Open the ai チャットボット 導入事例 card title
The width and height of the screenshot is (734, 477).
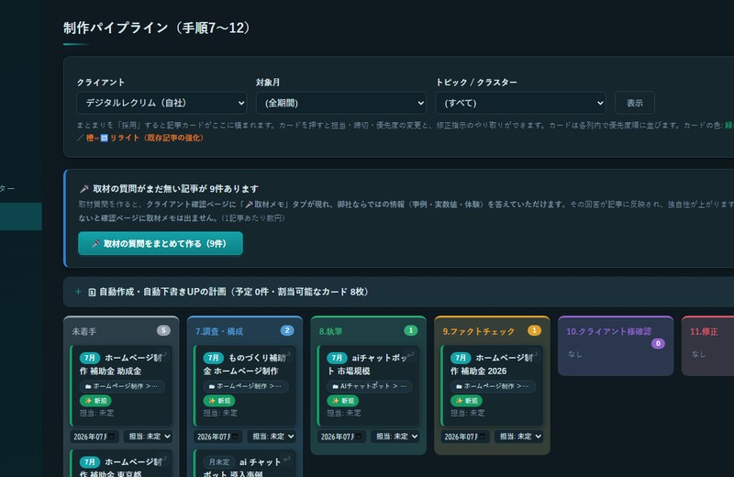(x=242, y=468)
